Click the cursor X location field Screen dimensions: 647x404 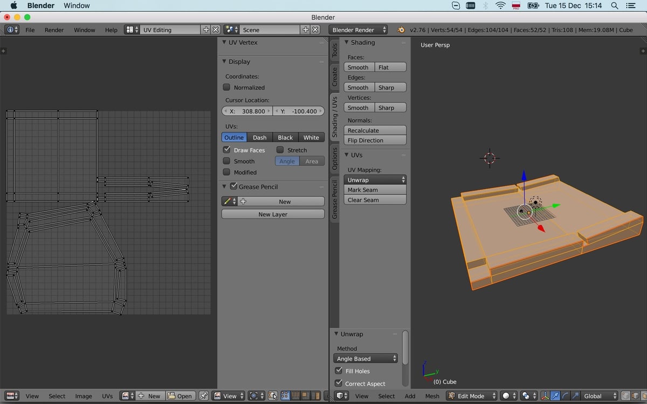click(x=246, y=111)
